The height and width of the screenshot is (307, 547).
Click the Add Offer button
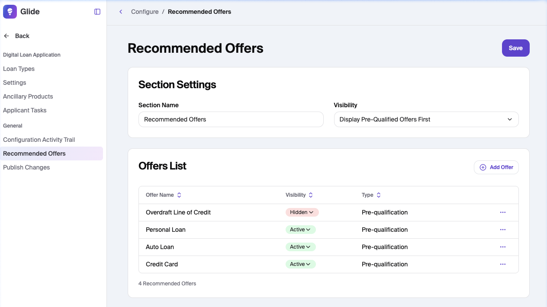[x=496, y=167]
